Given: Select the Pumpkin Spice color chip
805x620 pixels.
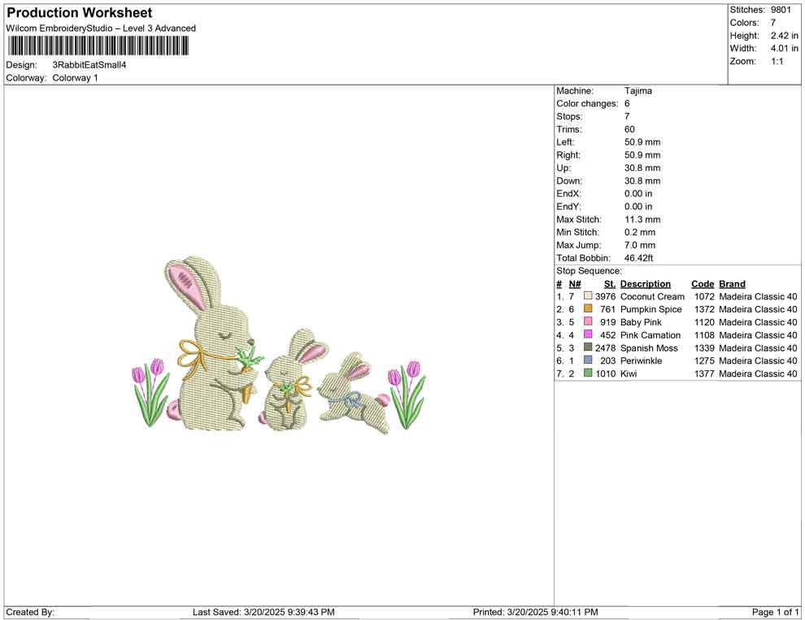Looking at the screenshot, I should [587, 309].
